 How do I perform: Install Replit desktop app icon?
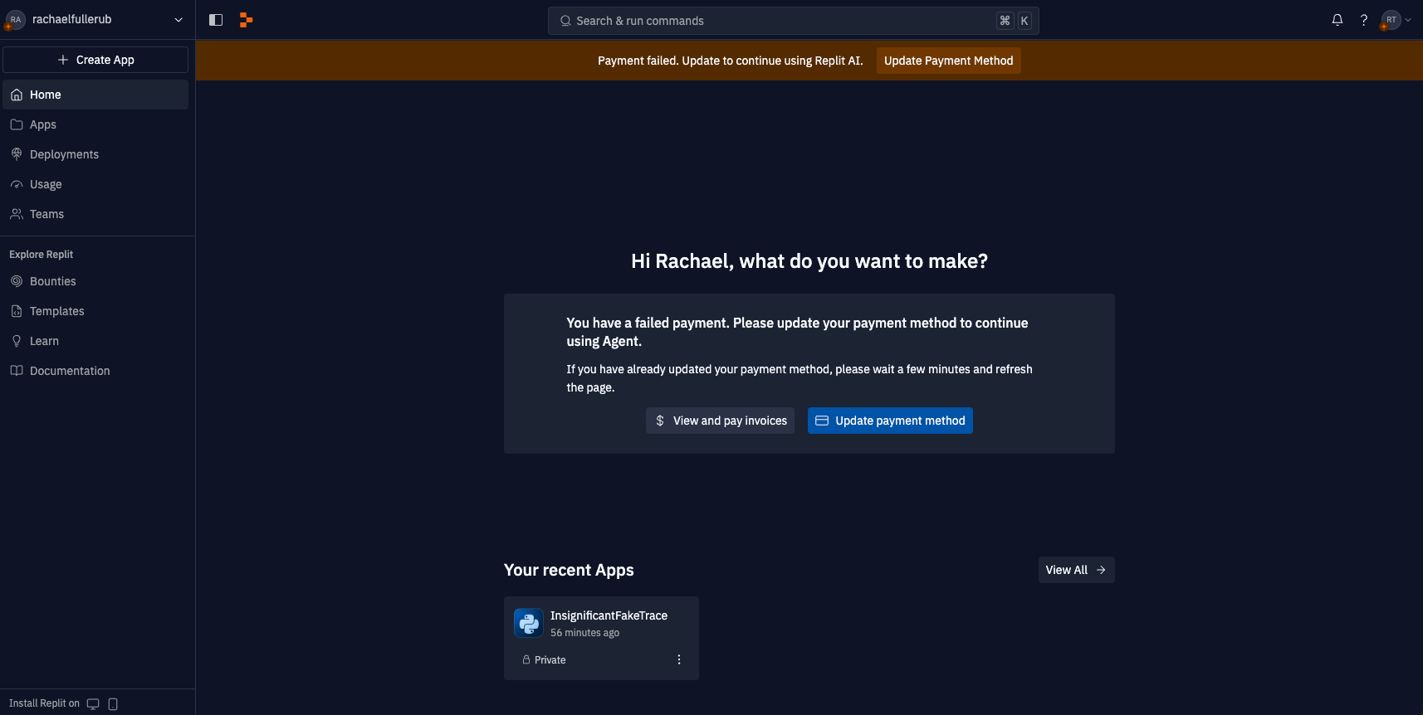(x=93, y=703)
